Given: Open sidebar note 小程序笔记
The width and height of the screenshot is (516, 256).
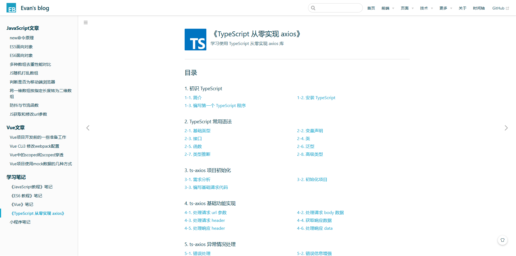Looking at the screenshot, I should pos(20,222).
